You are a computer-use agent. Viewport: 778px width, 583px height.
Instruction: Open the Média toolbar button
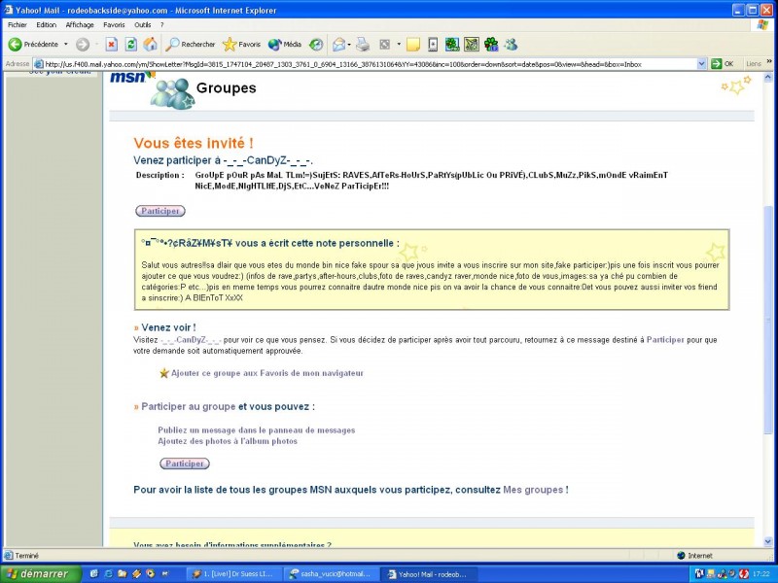point(285,45)
